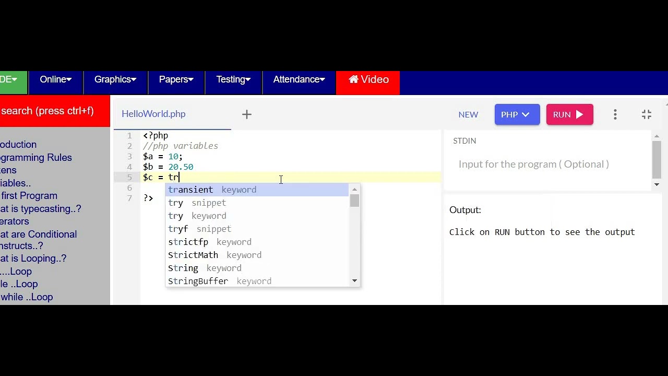Open the Variables.. sidebar link
Screen dimensions: 668x376
point(16,183)
